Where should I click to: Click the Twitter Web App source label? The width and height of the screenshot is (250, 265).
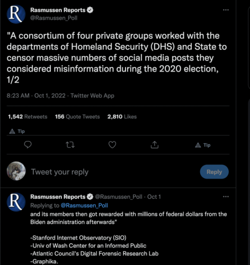(x=92, y=95)
